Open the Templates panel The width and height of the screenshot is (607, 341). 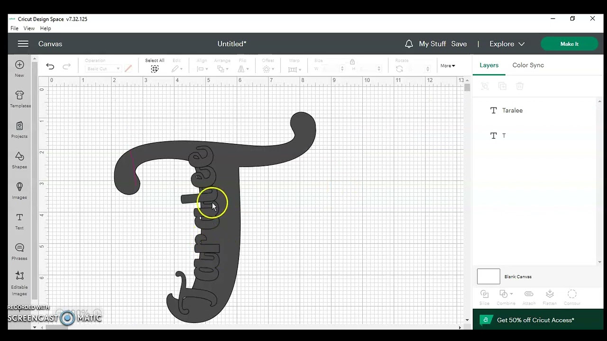19,99
